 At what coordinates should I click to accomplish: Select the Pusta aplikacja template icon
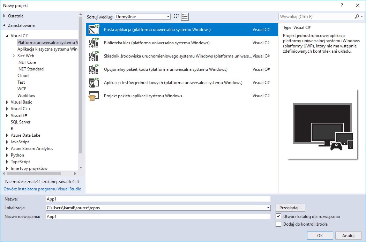[x=94, y=30]
